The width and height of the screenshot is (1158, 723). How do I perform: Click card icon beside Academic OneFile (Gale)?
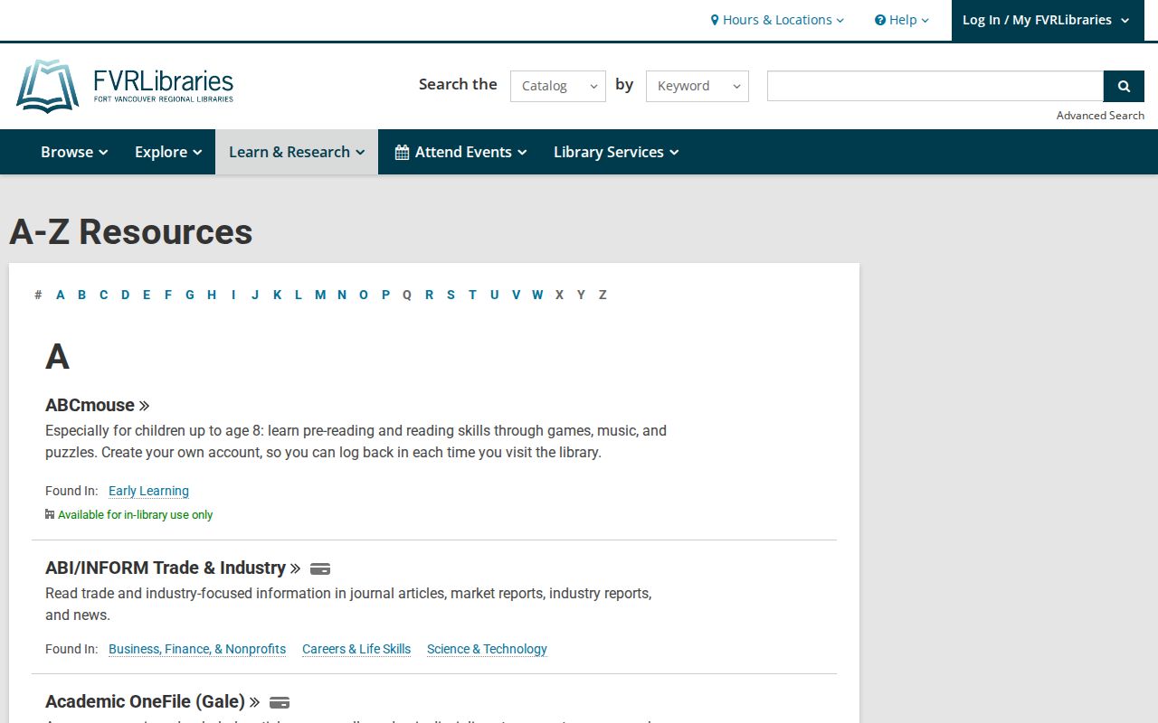(x=280, y=702)
